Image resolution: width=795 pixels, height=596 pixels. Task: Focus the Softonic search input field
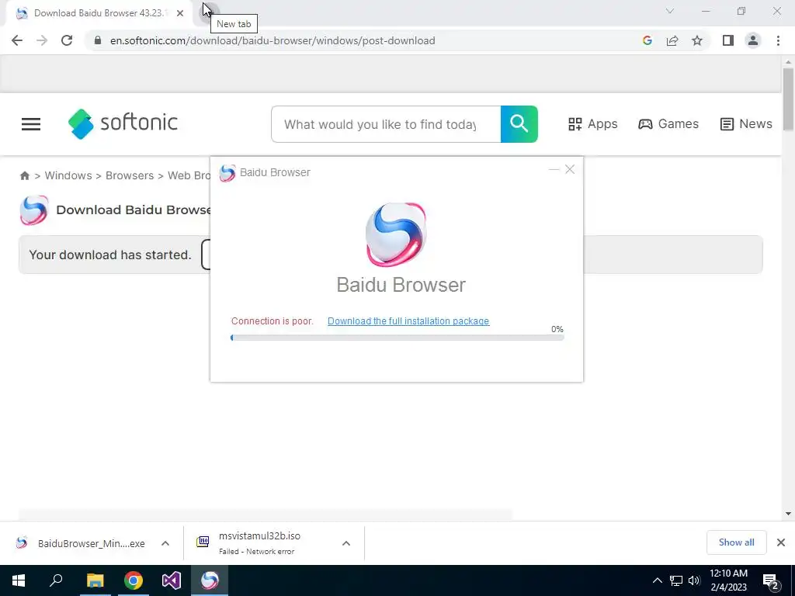386,124
